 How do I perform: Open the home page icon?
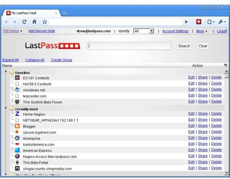[x=34, y=22]
